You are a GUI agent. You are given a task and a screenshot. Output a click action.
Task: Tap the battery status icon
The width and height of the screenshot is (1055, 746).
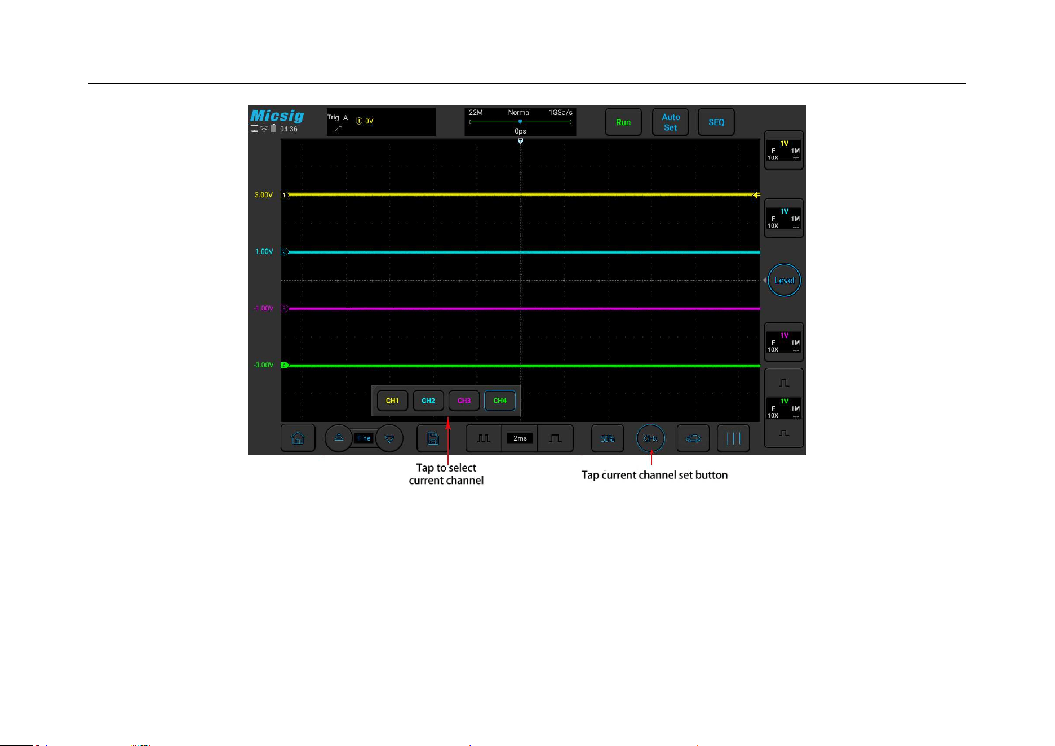[274, 128]
